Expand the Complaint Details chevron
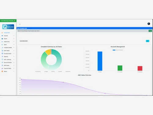Viewport: 153px width, 115px height. 14,48
